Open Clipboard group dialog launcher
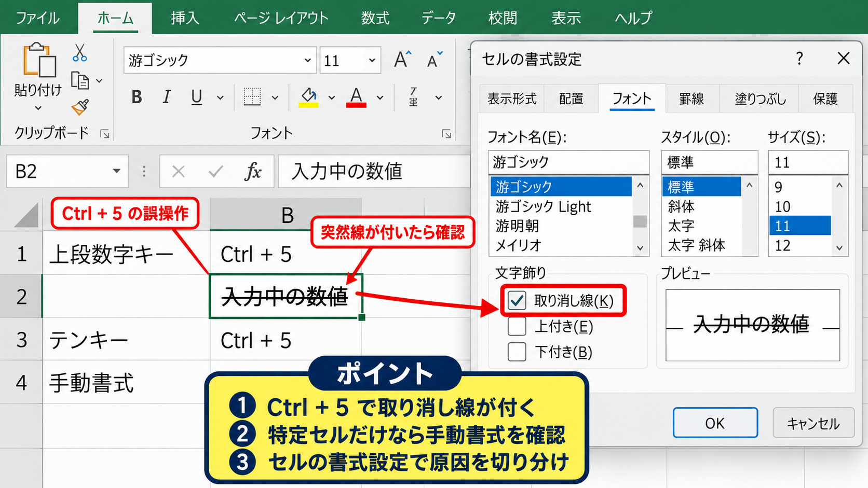This screenshot has width=868, height=488. point(105,134)
